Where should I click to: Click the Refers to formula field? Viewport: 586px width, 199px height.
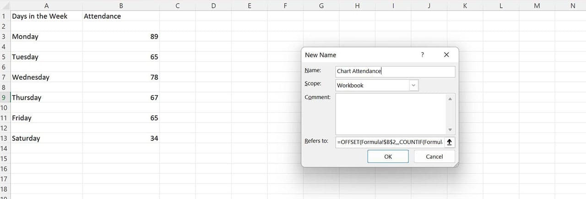[x=389, y=142]
